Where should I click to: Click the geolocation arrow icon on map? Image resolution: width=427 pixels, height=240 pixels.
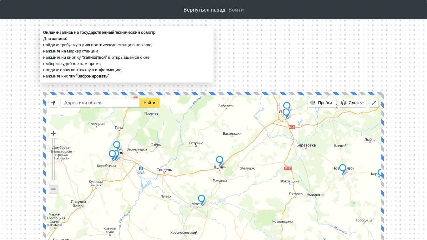pyautogui.click(x=53, y=103)
